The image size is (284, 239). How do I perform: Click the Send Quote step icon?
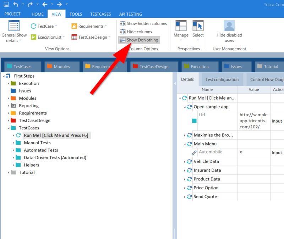click(189, 197)
